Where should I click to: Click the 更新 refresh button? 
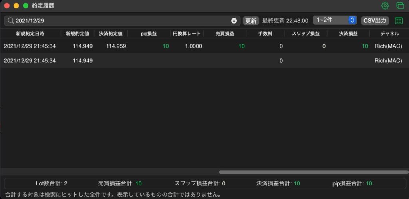click(x=251, y=21)
